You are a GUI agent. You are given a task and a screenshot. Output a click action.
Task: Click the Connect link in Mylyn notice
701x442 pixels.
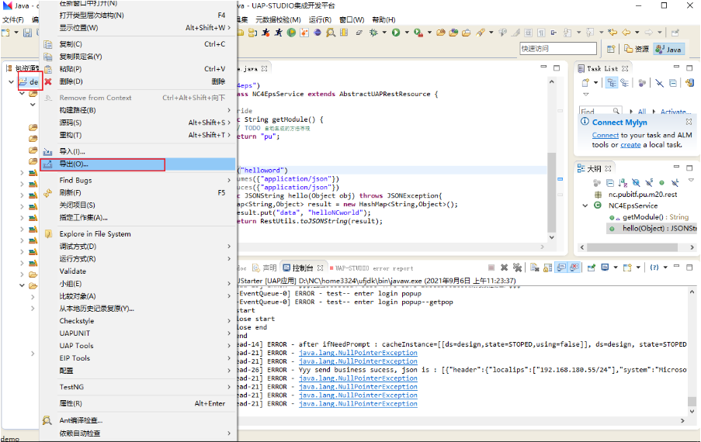(x=606, y=135)
